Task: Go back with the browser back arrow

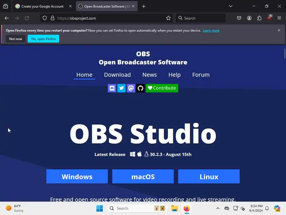Action: pyautogui.click(x=7, y=18)
